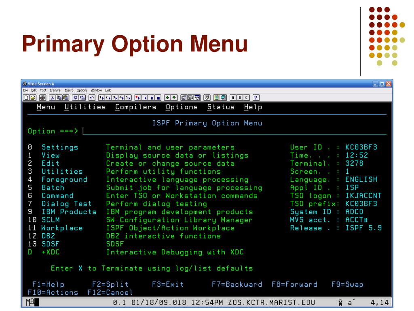Select the Batch option text
The image size is (414, 311).
[x=53, y=188]
